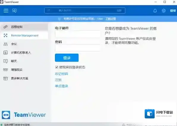Click the 电子邮件 input field
Viewport: 177px width, 126px height.
coord(78,34)
